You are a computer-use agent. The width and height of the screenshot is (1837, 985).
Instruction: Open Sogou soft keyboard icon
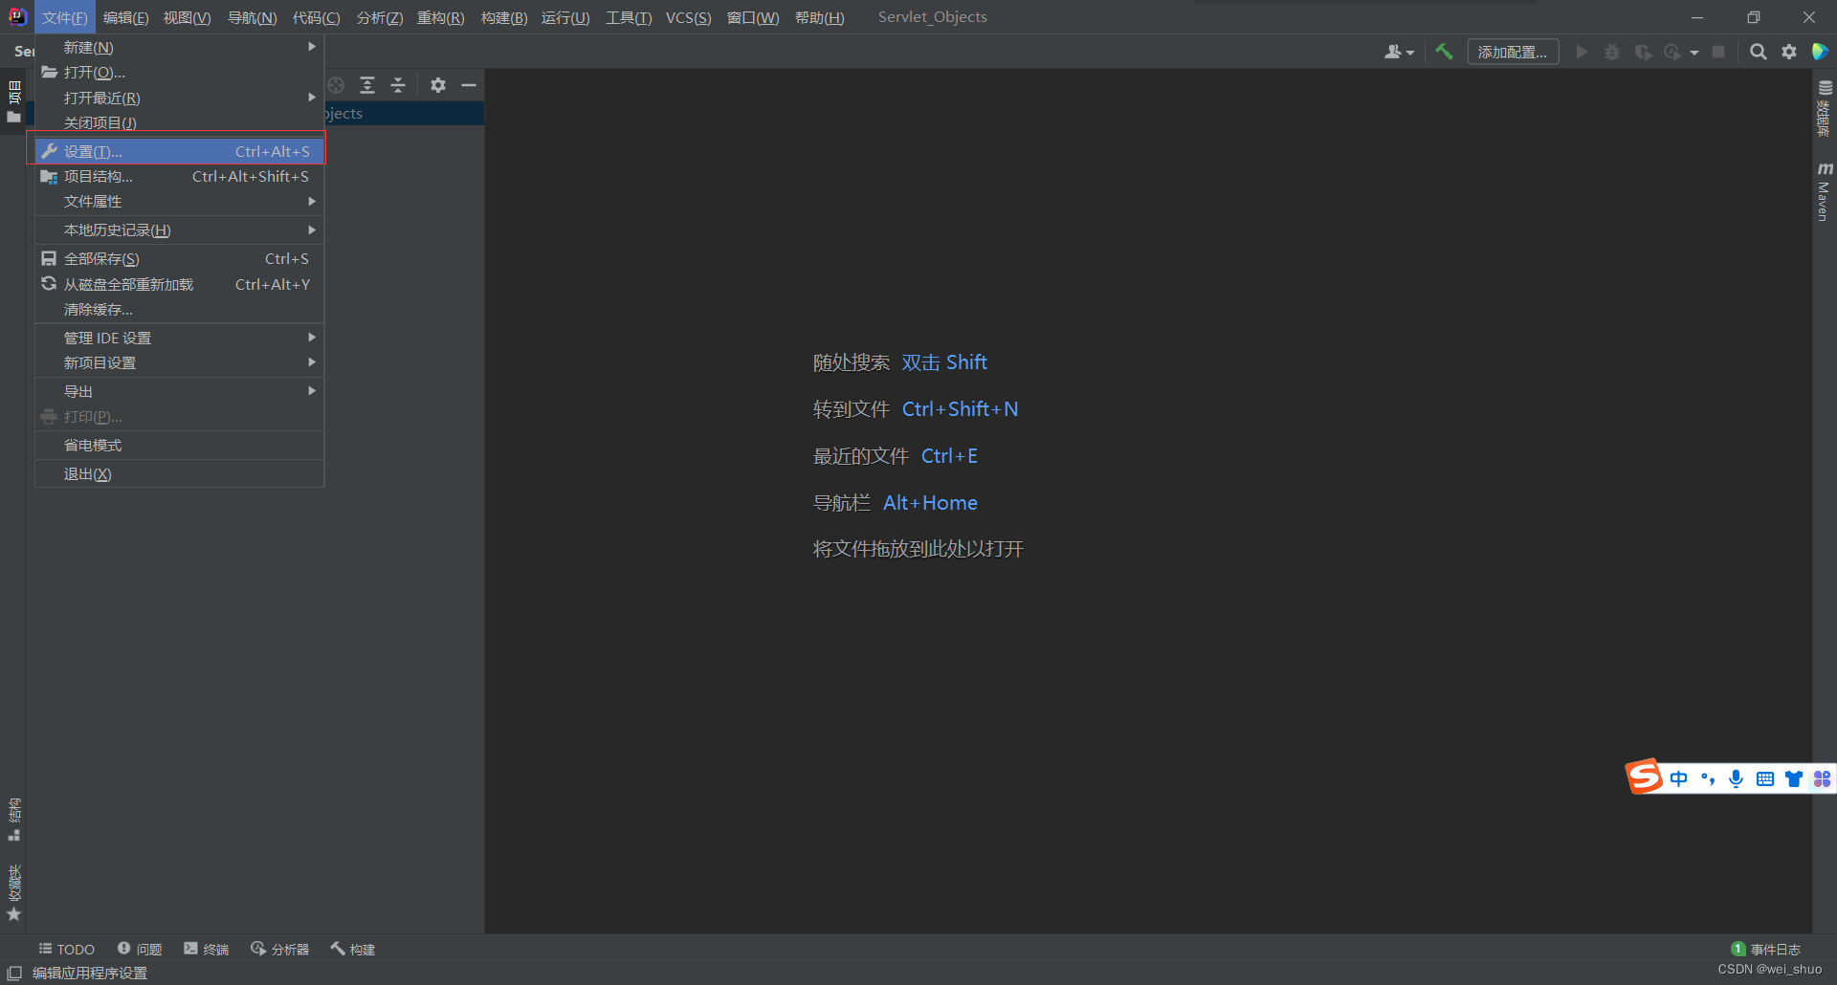tap(1765, 778)
